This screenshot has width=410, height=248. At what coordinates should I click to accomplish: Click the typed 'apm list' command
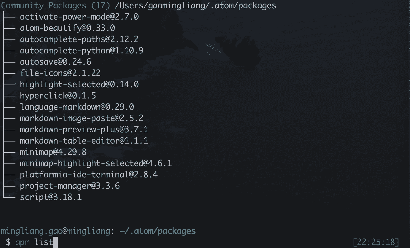point(34,242)
